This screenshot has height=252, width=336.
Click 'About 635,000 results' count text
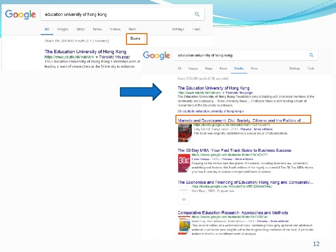[x=203, y=79]
